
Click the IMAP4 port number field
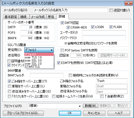[27, 38]
